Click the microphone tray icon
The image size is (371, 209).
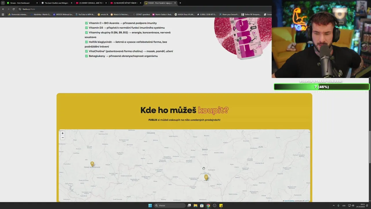338,206
